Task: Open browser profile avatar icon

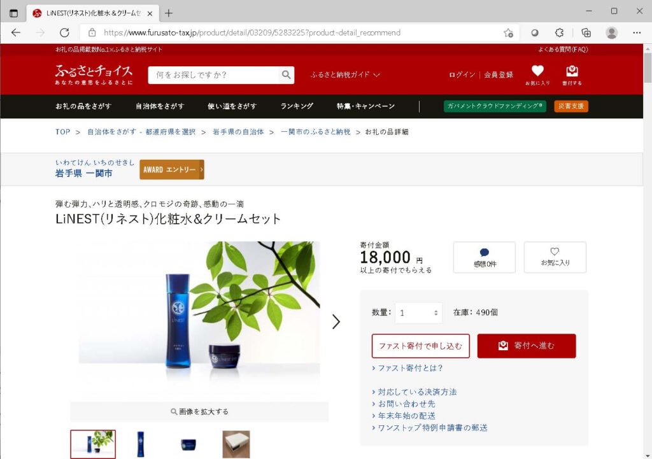Action: 611,32
